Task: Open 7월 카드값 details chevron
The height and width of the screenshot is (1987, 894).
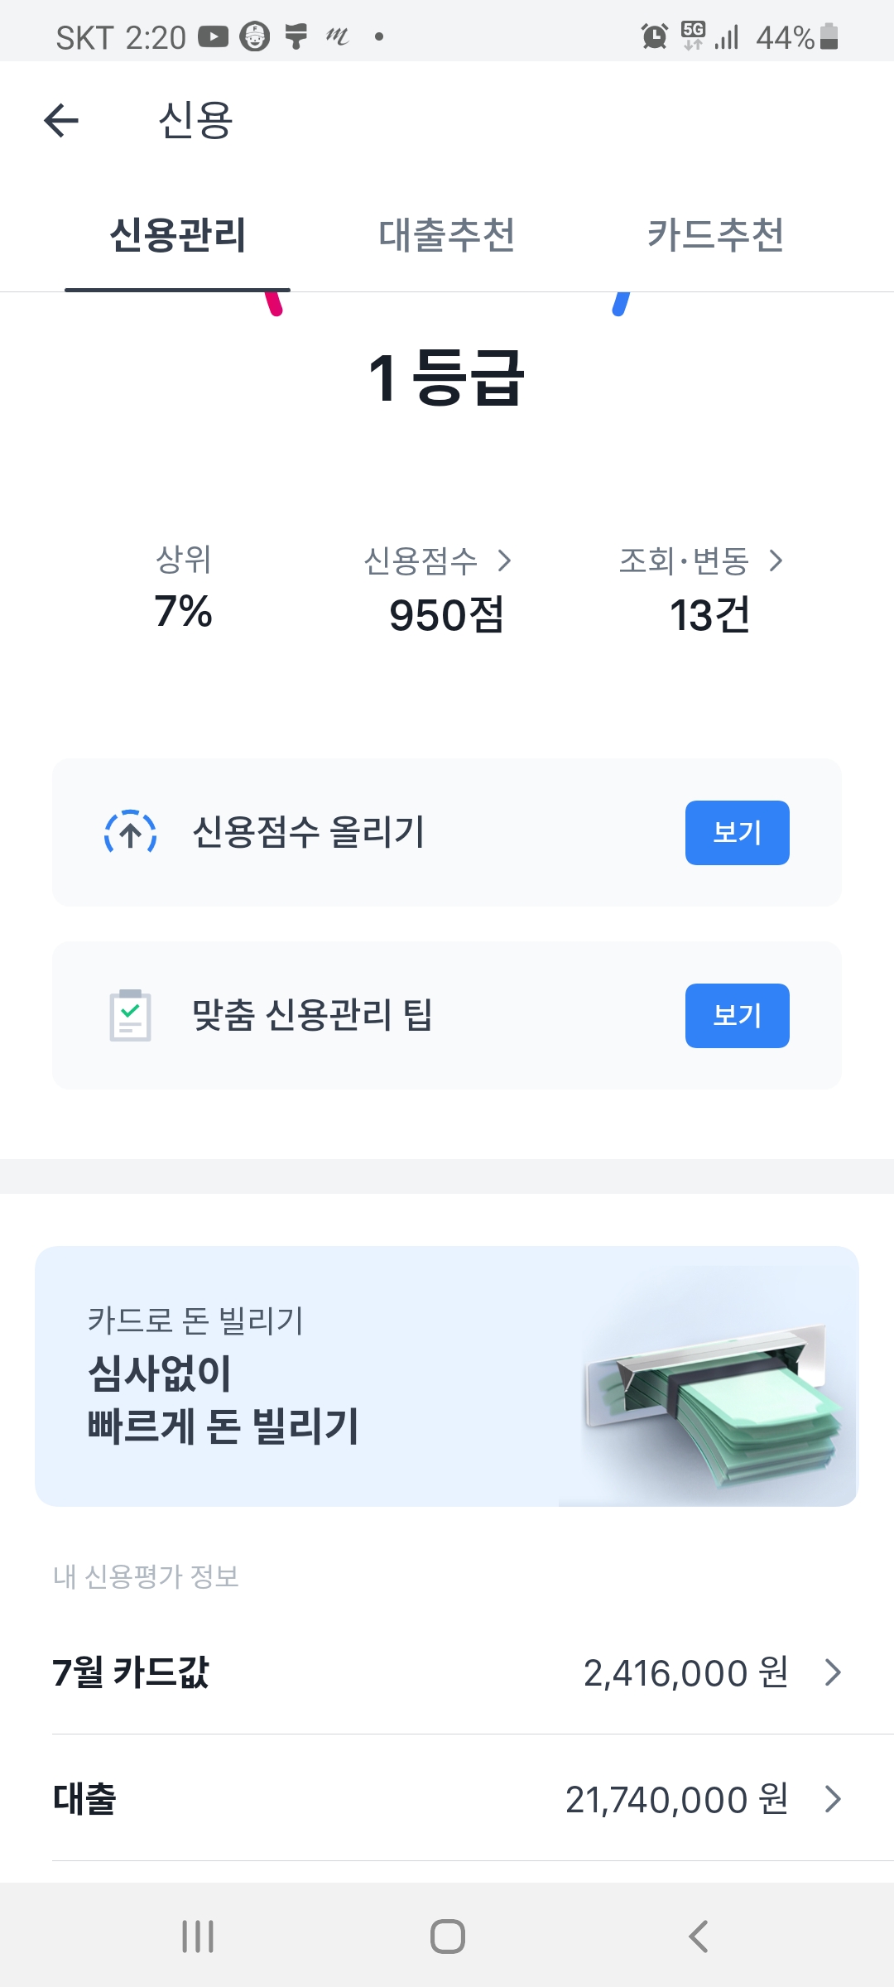Action: 833,1672
